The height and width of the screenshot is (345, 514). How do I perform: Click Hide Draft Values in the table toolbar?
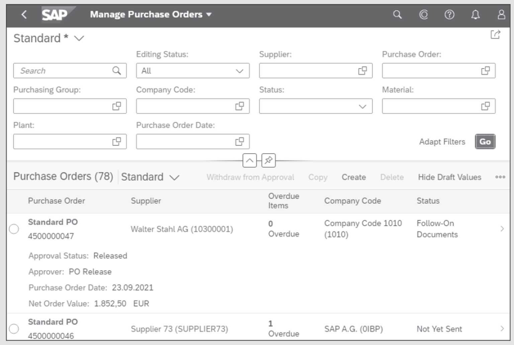coord(449,177)
